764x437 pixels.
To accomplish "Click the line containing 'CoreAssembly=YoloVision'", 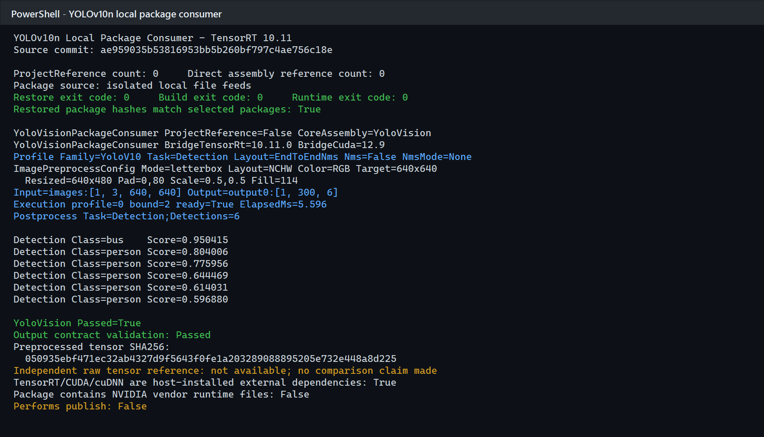I will 222,133.
